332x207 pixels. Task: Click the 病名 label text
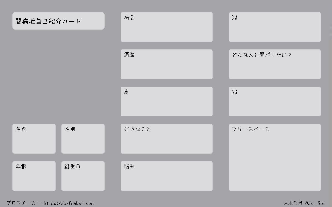pyautogui.click(x=129, y=18)
